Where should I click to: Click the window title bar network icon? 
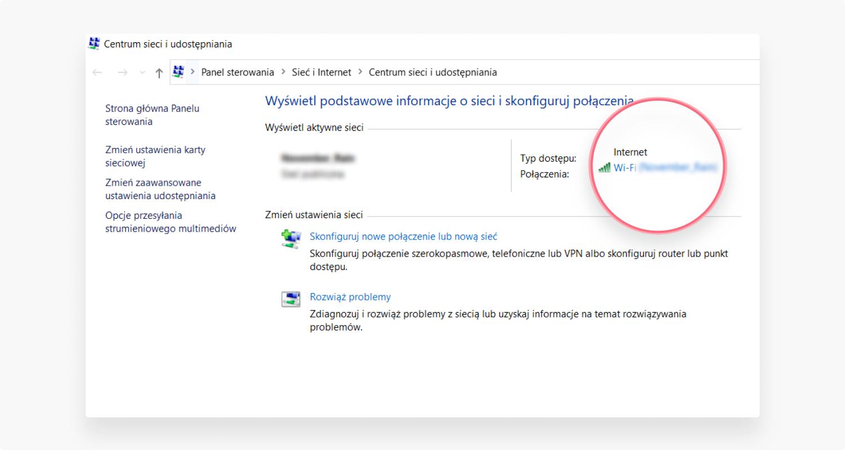click(94, 44)
